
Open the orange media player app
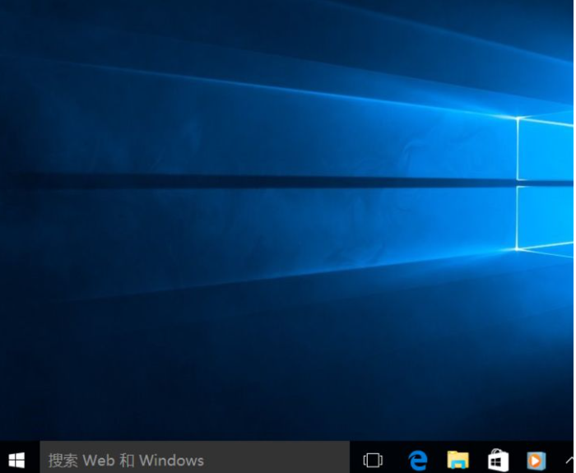(x=537, y=460)
